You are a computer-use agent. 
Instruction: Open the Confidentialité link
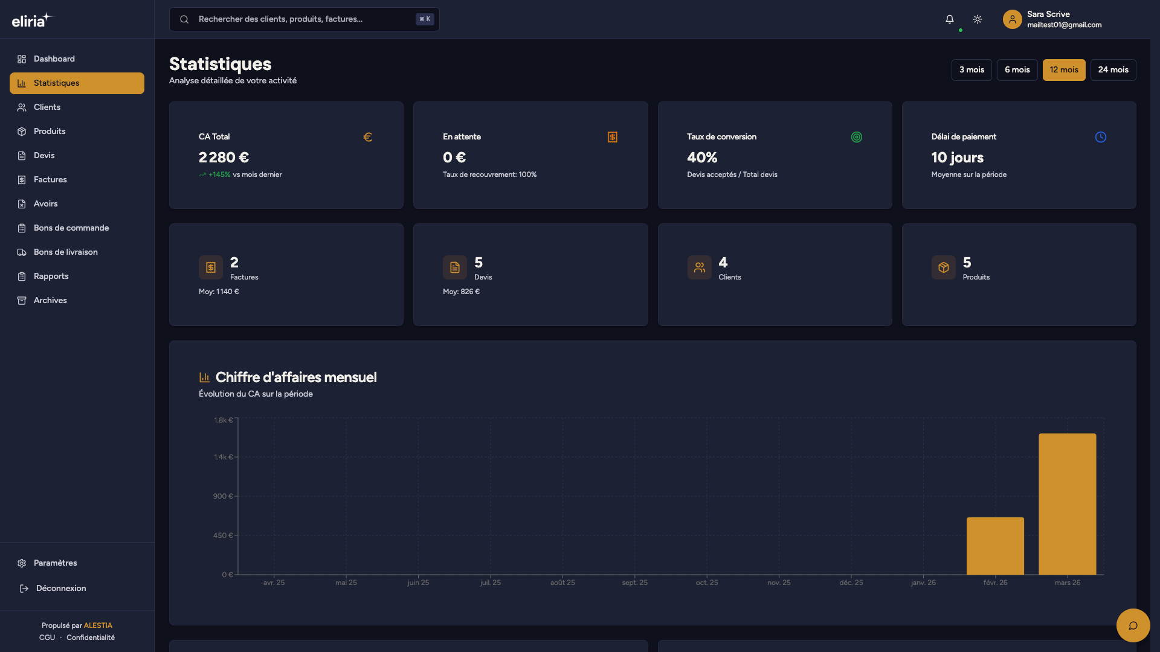point(91,638)
